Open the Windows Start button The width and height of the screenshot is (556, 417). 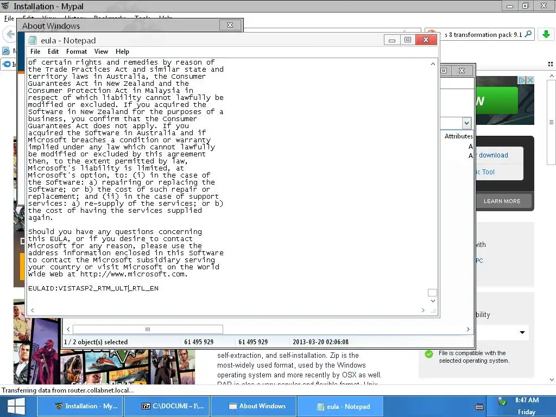[16, 406]
